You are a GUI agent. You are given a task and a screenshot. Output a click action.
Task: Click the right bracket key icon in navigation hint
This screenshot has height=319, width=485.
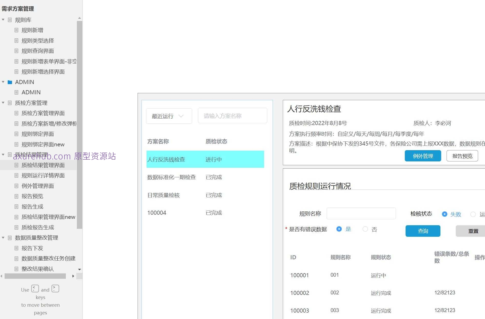coord(55,288)
